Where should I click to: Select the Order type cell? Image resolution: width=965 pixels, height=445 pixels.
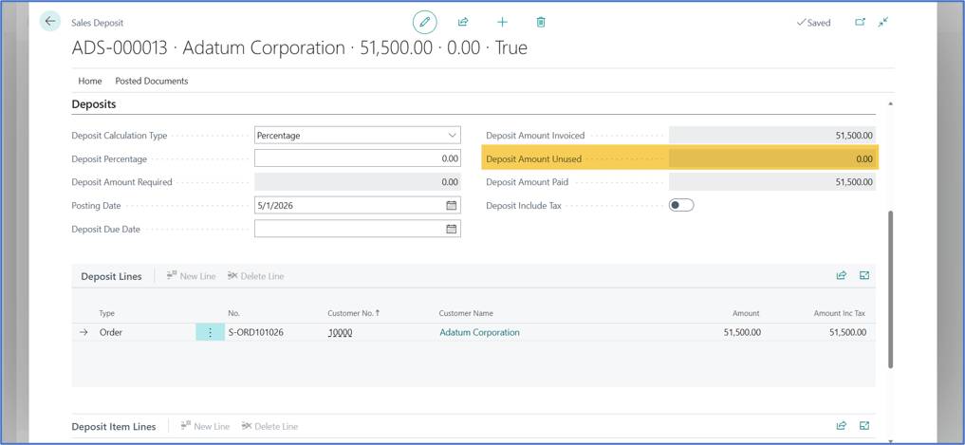point(111,332)
